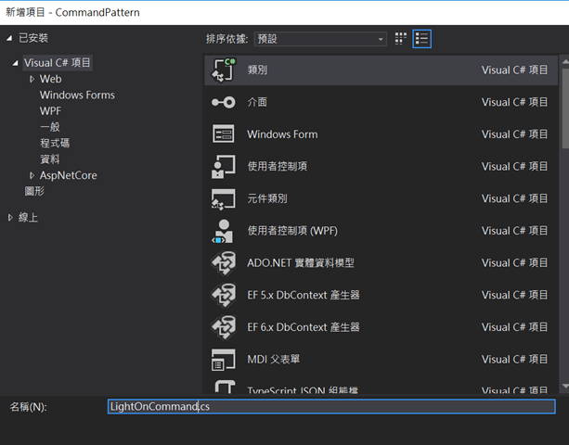Select the 一般 category
This screenshot has height=445, width=569.
[50, 127]
